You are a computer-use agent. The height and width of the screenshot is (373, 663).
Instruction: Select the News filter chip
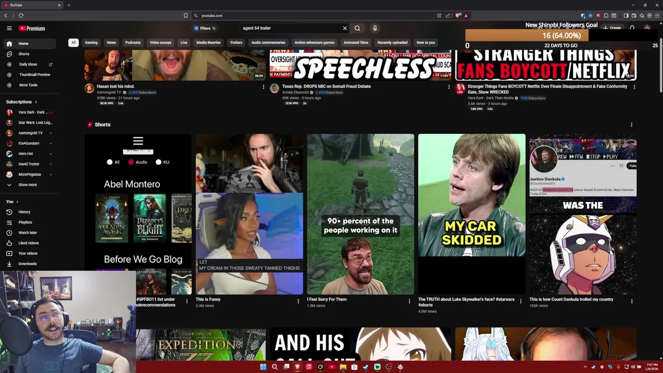[111, 42]
